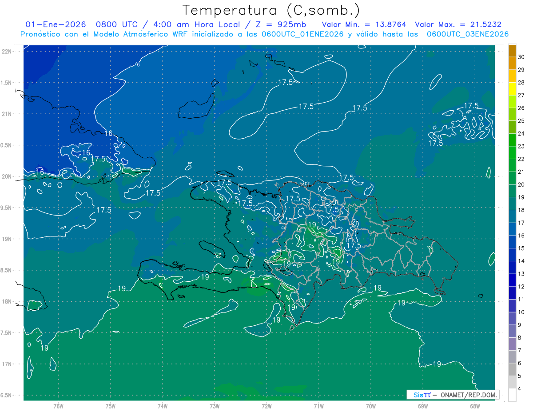
Task: Click the 69W longitude axis label
Action: tap(423, 406)
